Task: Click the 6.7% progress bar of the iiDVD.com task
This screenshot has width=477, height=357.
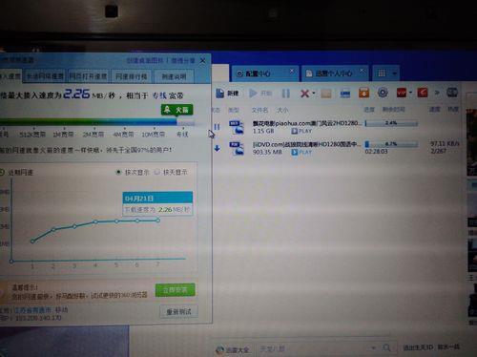Action: (391, 144)
